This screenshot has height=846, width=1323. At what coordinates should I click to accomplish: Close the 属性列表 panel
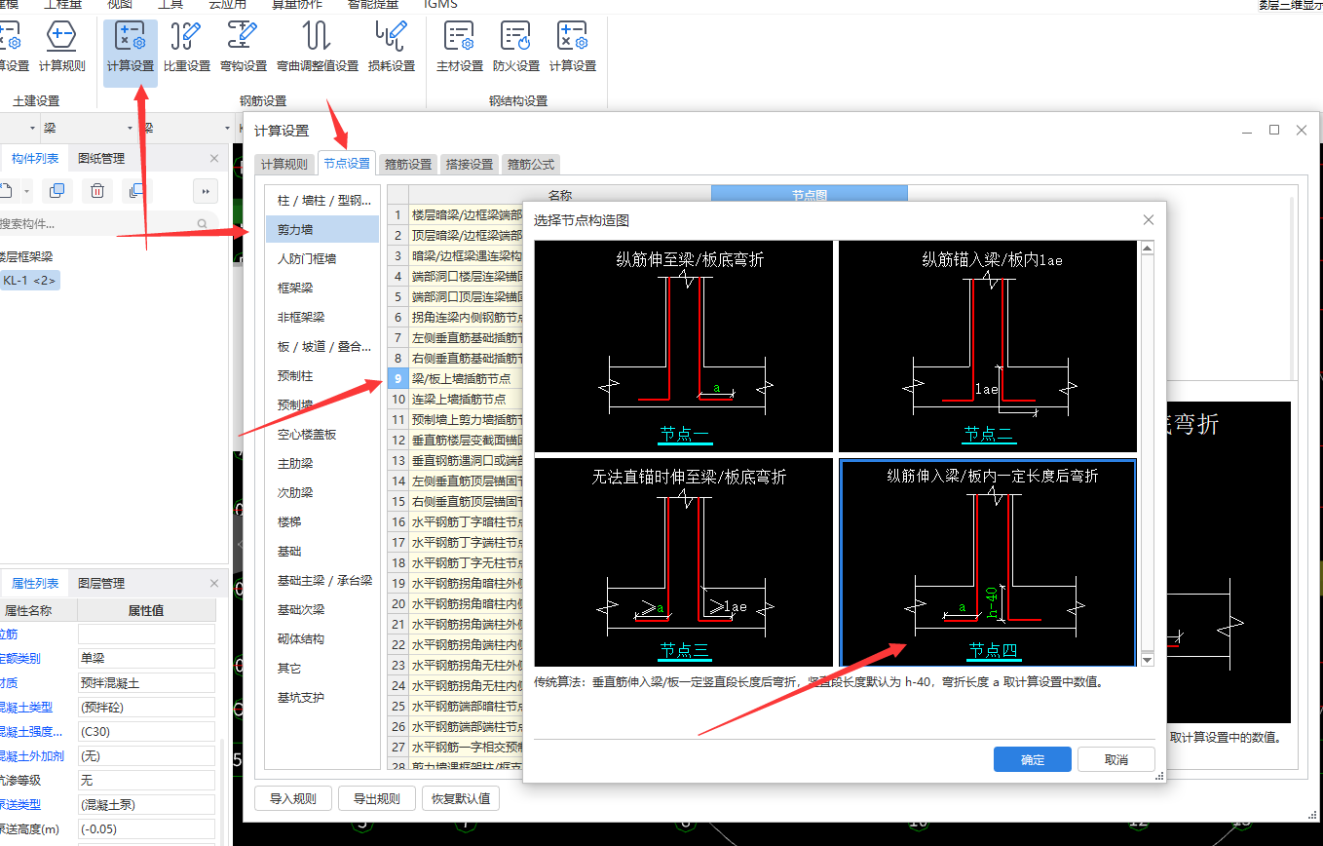point(214,583)
